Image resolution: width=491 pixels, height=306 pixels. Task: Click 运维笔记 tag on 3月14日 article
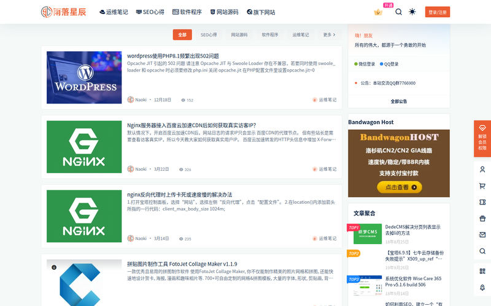[324, 238]
